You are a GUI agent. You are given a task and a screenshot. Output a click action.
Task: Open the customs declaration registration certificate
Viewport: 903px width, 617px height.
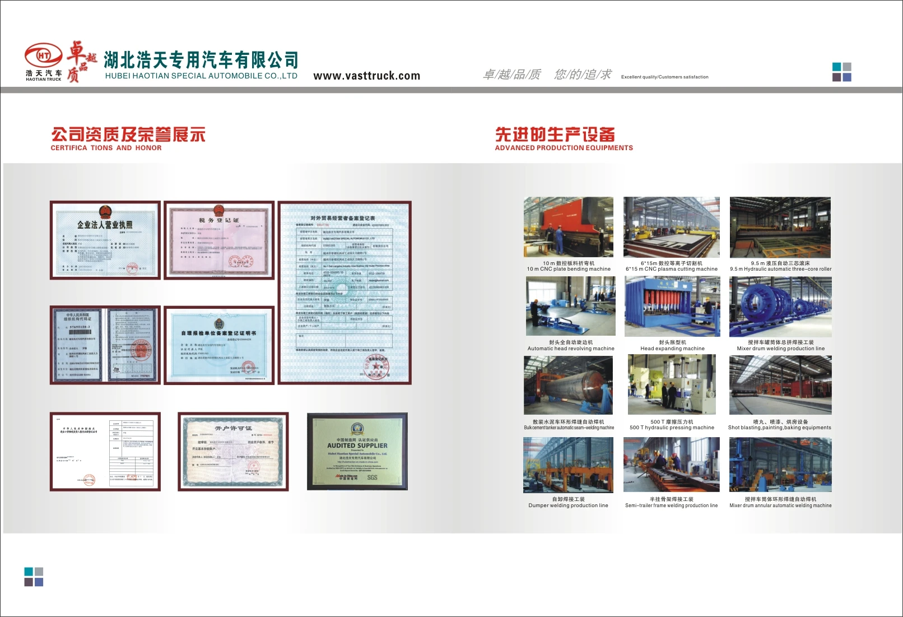click(x=219, y=345)
